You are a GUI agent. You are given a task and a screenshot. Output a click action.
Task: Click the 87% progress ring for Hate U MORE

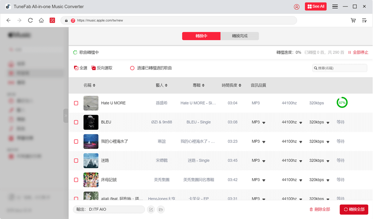pyautogui.click(x=342, y=103)
